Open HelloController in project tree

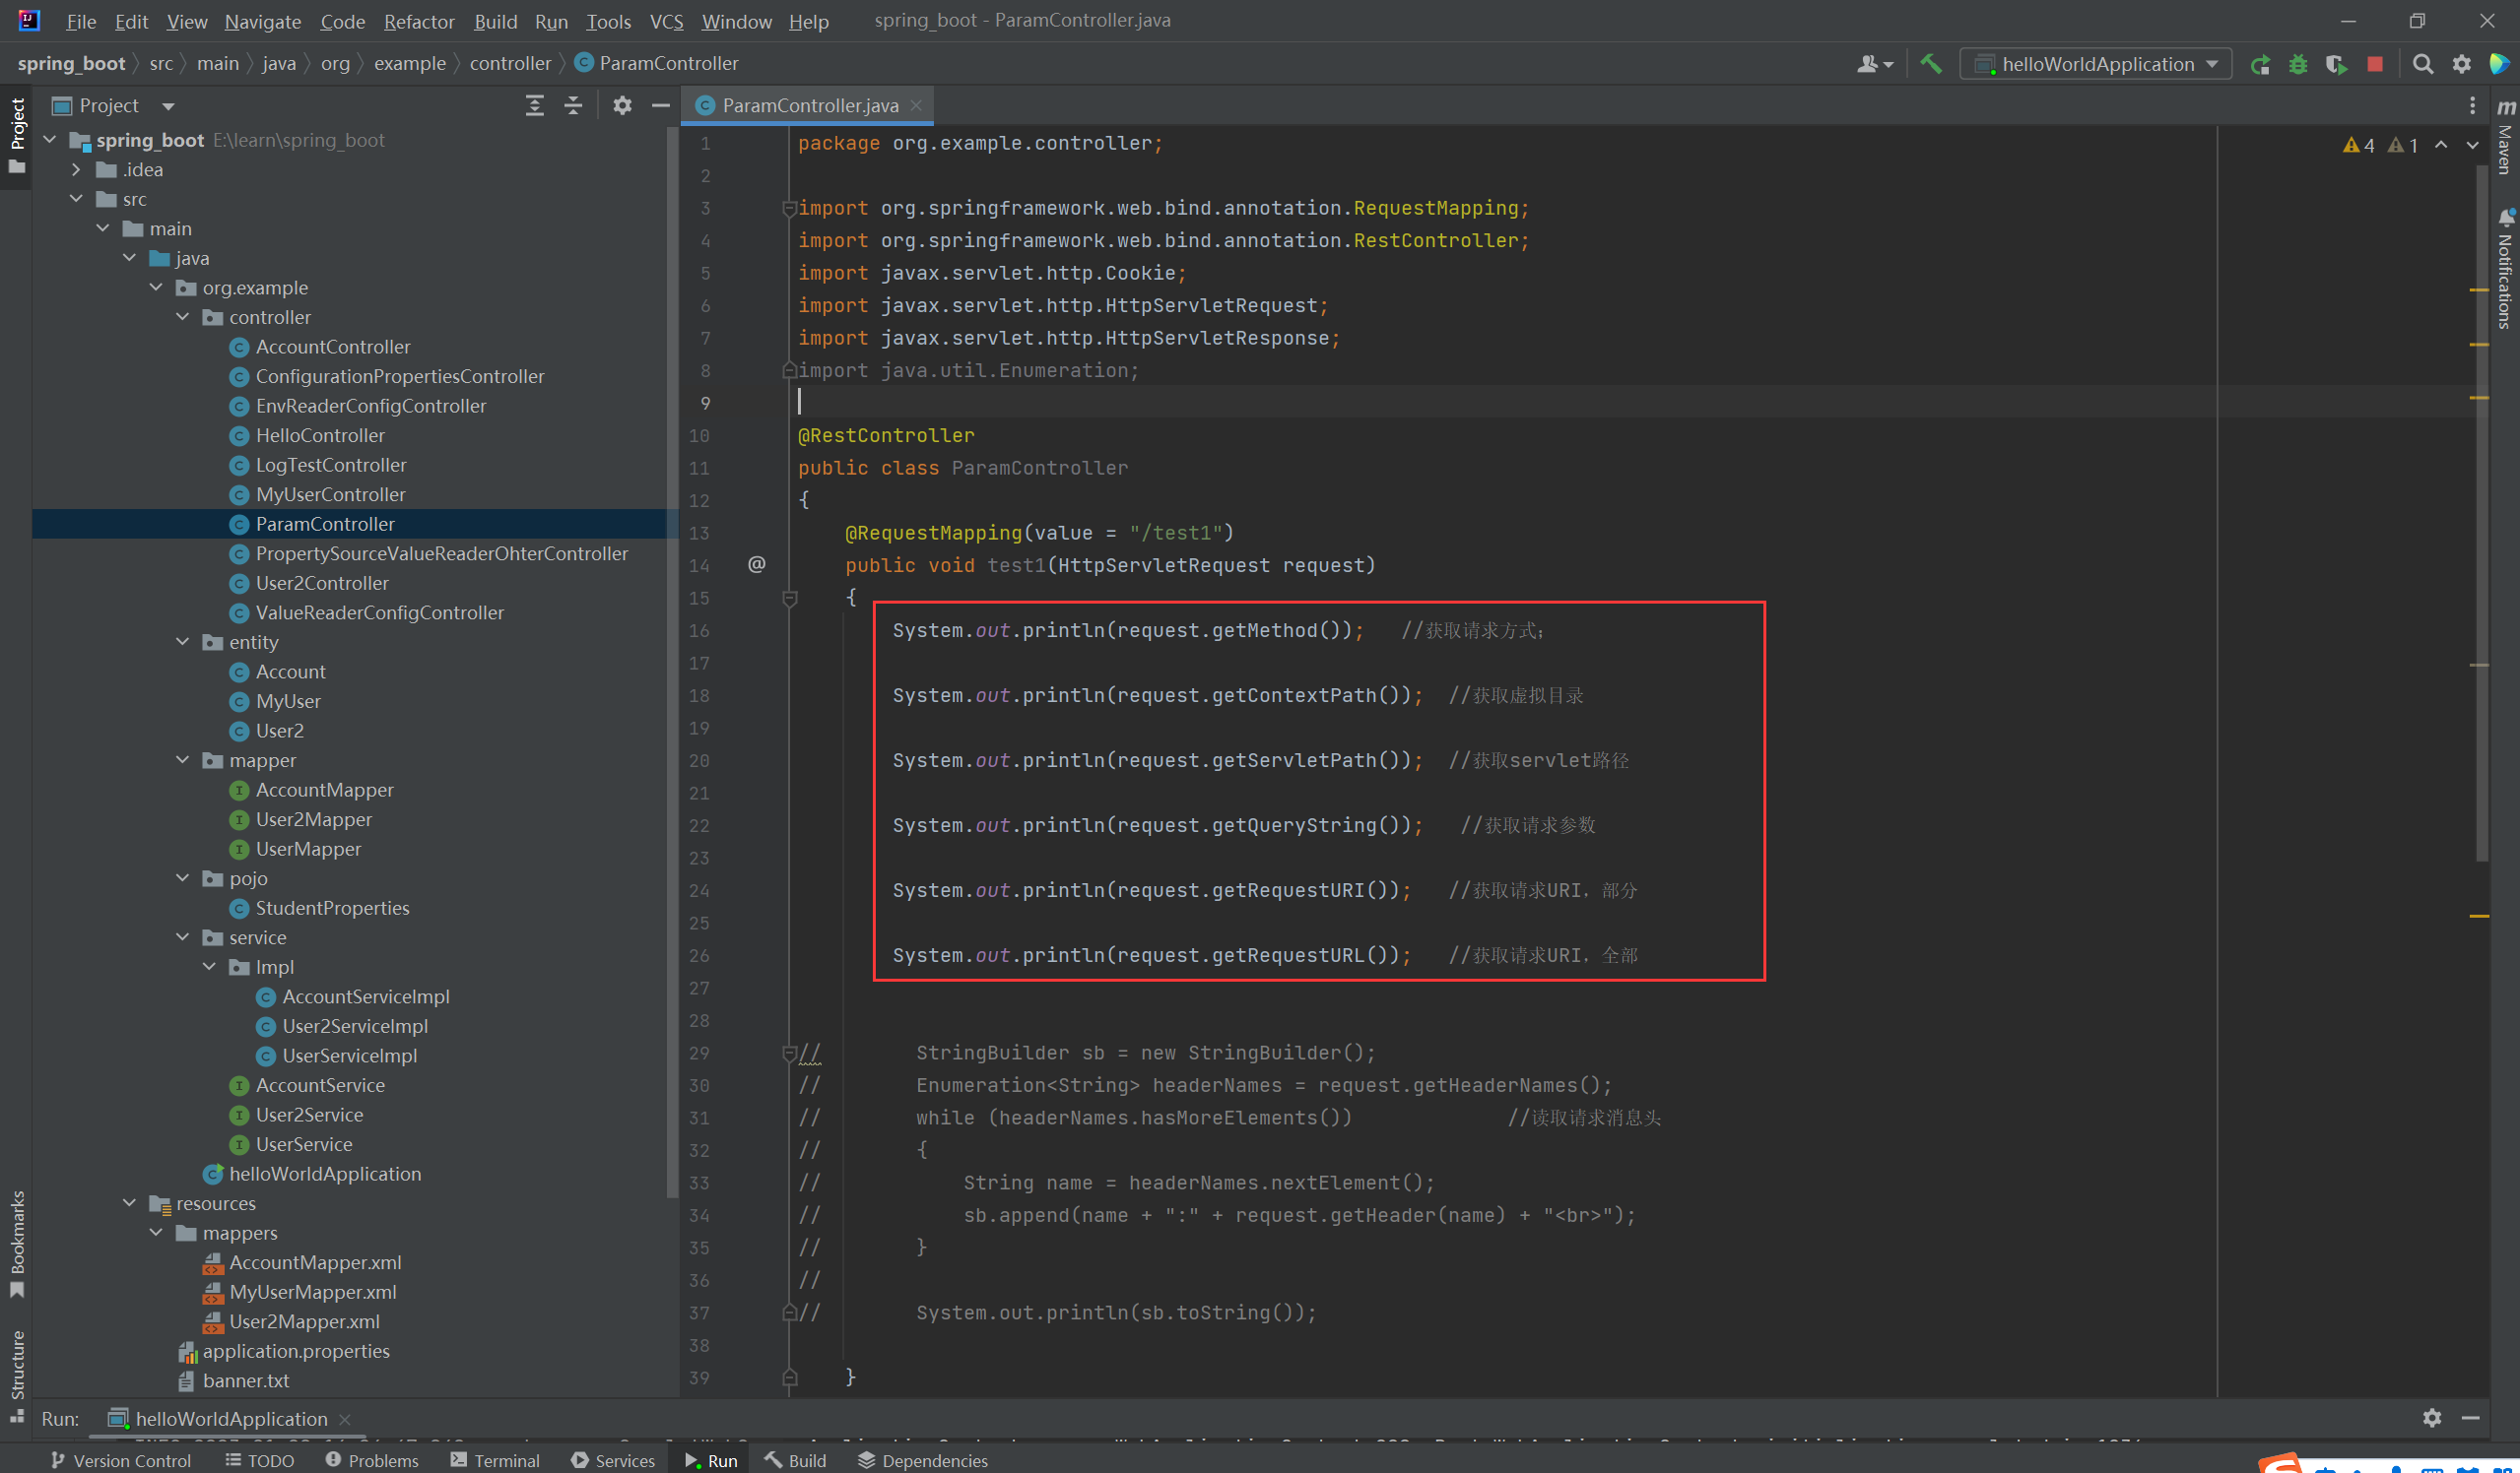(320, 436)
